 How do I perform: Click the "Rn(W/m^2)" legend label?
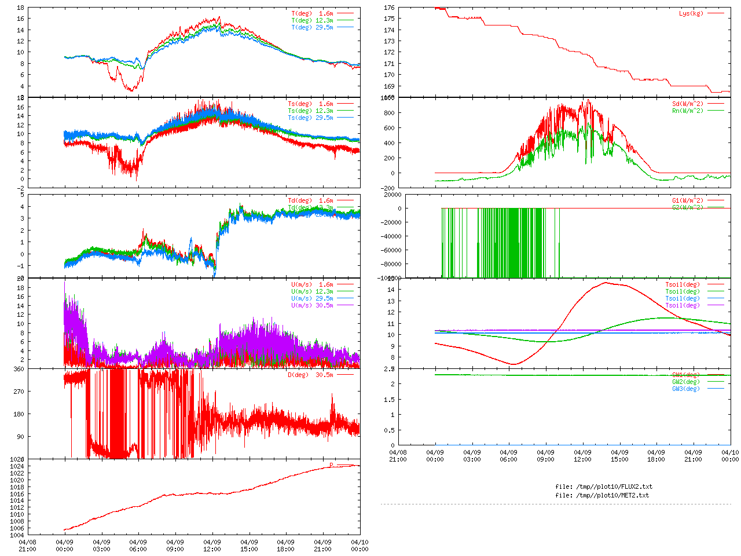(x=688, y=111)
